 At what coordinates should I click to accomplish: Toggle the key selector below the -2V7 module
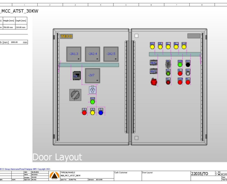click(92, 90)
